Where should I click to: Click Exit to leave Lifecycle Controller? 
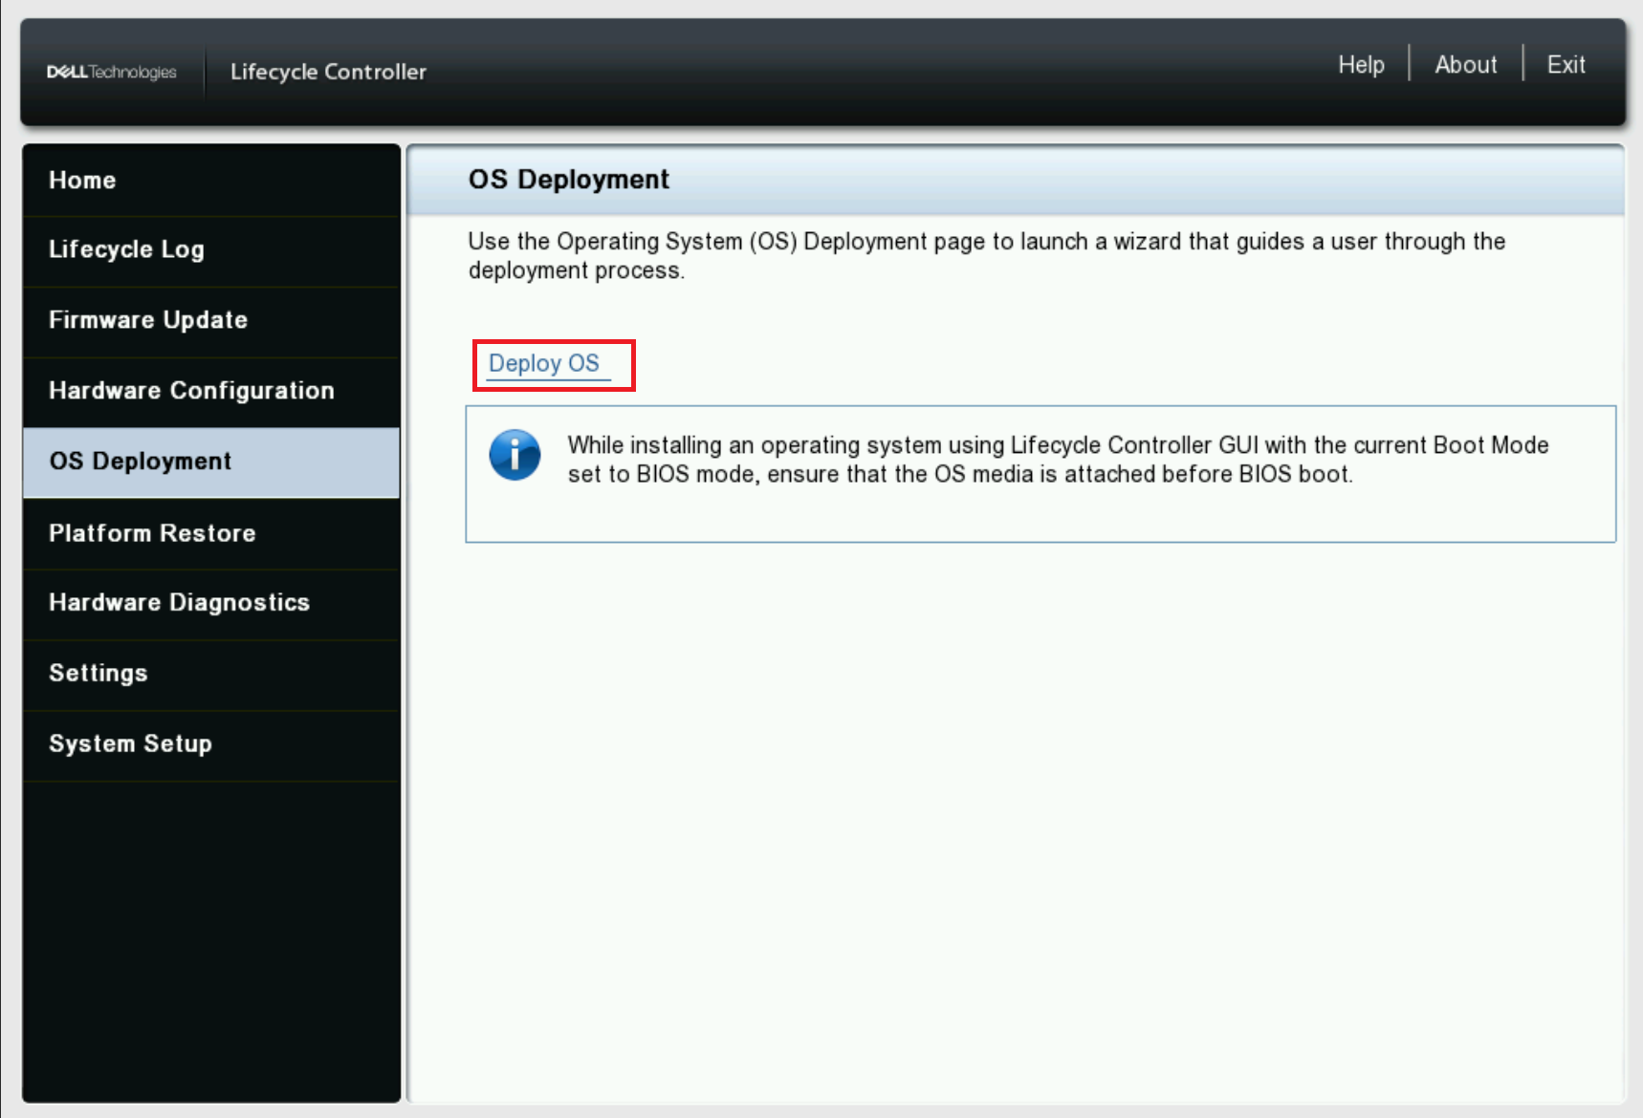tap(1566, 64)
